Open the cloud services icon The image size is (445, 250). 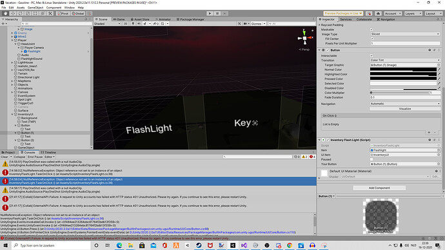[378, 14]
